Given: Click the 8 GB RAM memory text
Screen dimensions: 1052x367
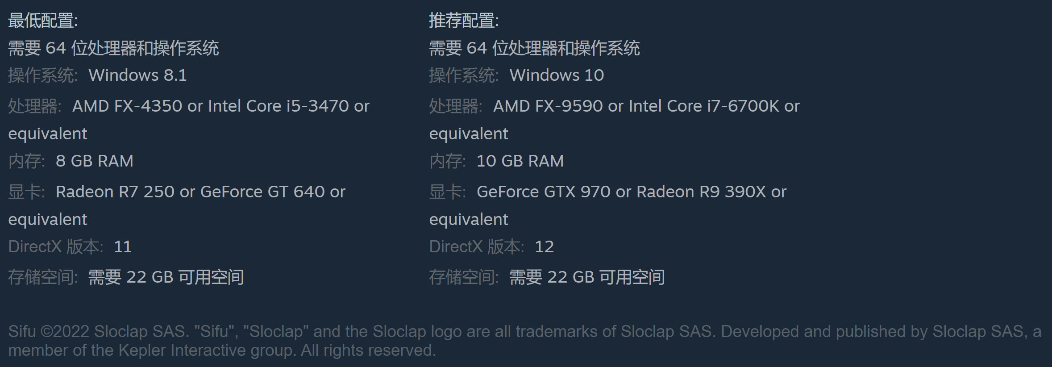Looking at the screenshot, I should [94, 161].
